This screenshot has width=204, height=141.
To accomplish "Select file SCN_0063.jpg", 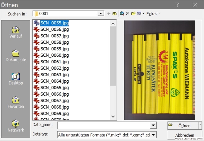I will [x=55, y=75].
